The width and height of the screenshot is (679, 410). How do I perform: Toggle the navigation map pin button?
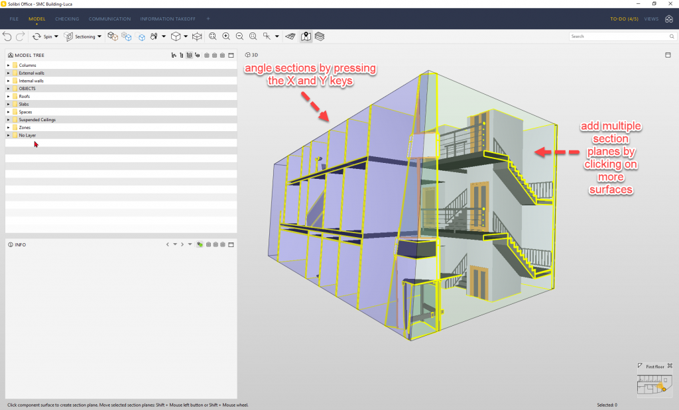point(306,36)
